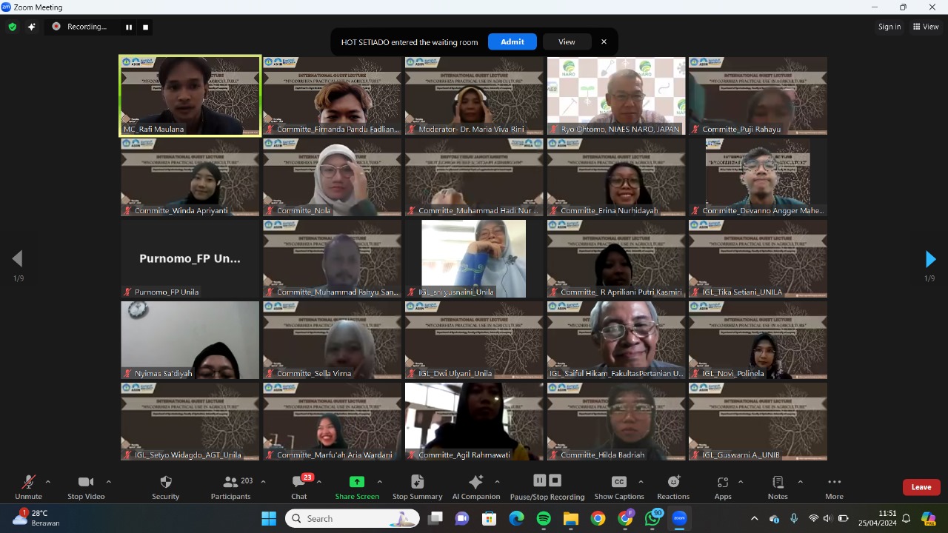The height and width of the screenshot is (533, 948).
Task: Click the Apps toolbar icon
Action: coord(723,483)
